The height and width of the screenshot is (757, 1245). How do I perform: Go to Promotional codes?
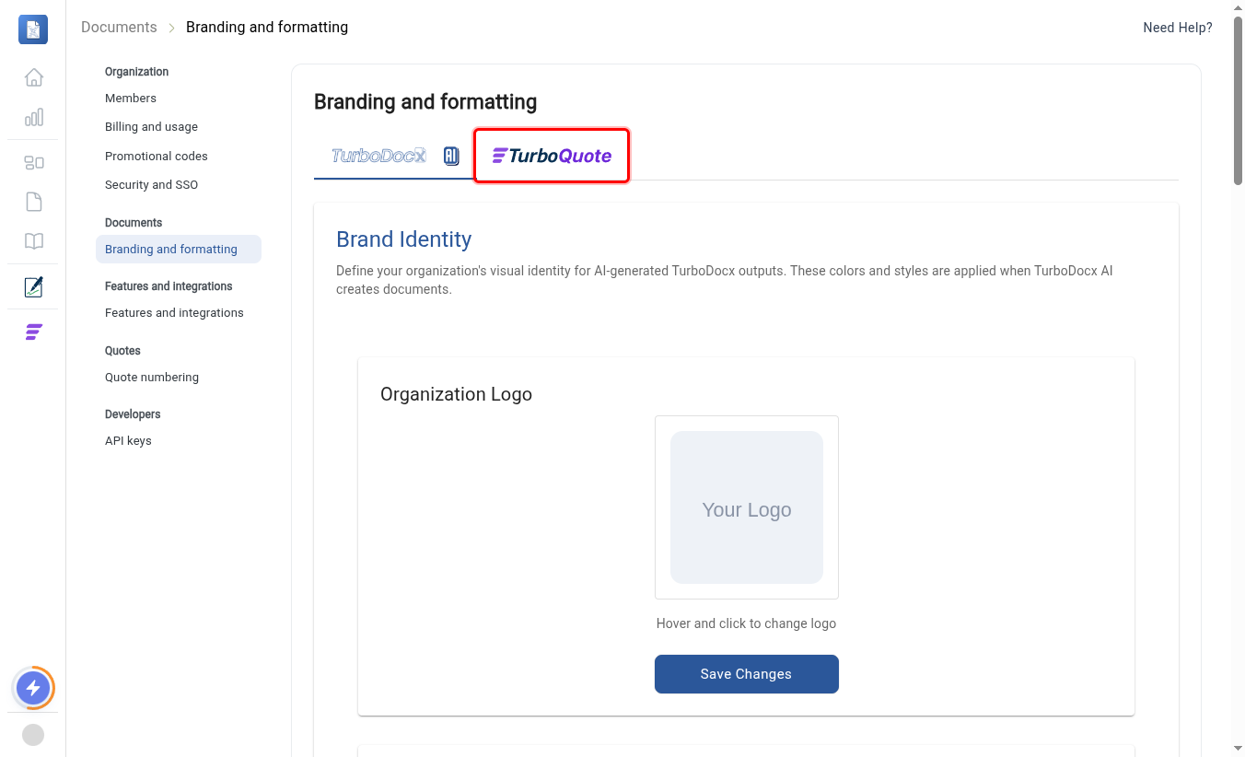[157, 157]
